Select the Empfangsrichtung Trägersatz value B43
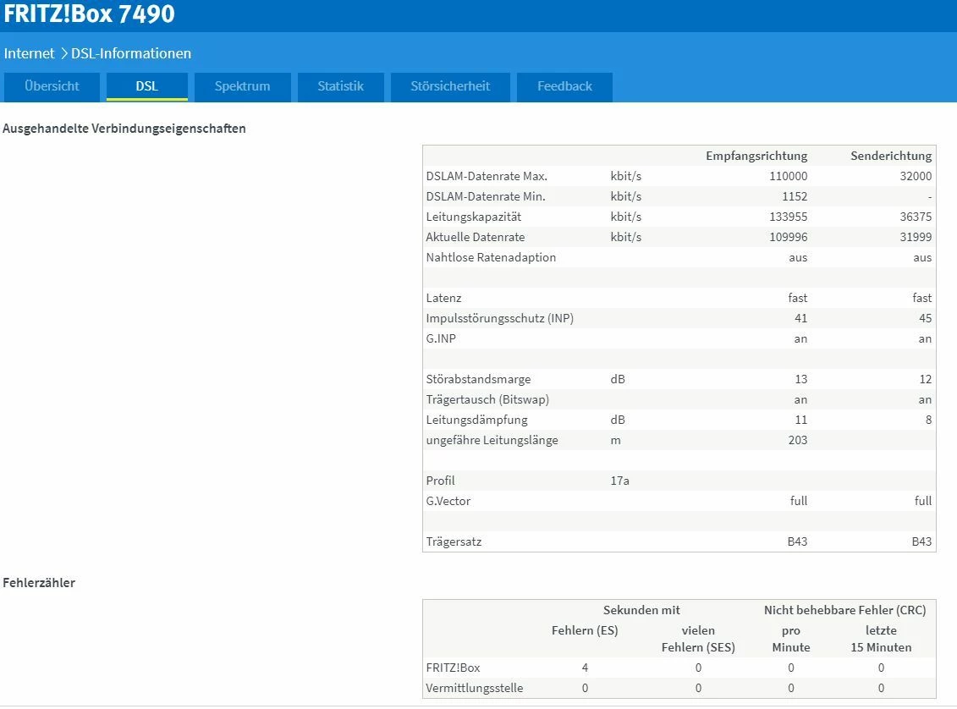The width and height of the screenshot is (957, 709). 797,541
